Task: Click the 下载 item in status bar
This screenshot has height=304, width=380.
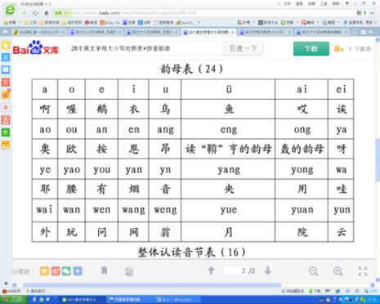Action: pos(315,291)
